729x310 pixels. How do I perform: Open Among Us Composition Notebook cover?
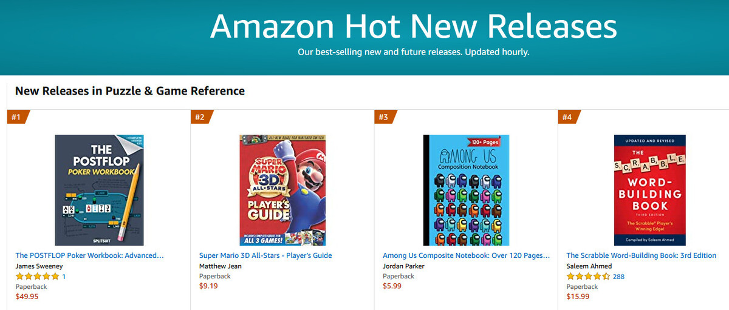pyautogui.click(x=466, y=190)
